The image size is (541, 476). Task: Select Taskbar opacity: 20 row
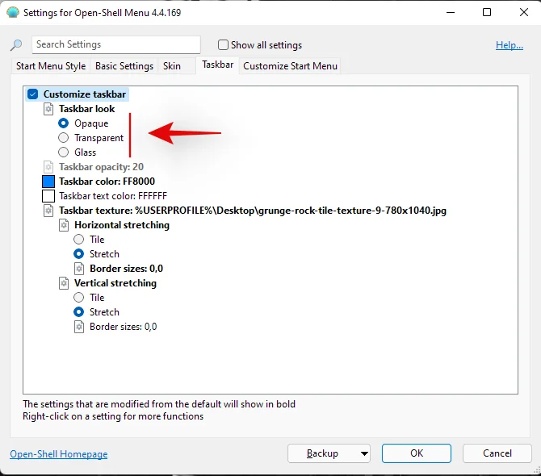tap(101, 167)
